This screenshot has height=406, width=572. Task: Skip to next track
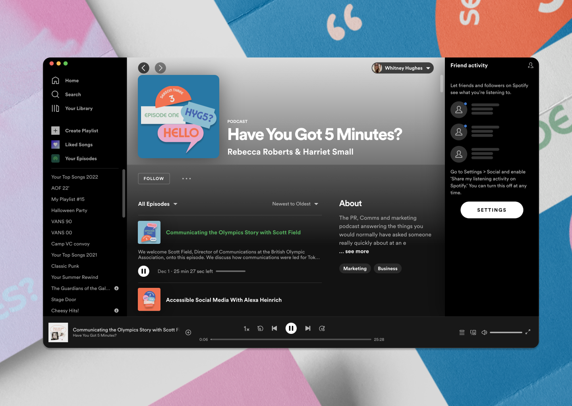pos(308,328)
